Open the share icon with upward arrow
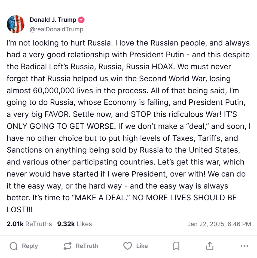Screen dimensions: 257x258 point(210,246)
